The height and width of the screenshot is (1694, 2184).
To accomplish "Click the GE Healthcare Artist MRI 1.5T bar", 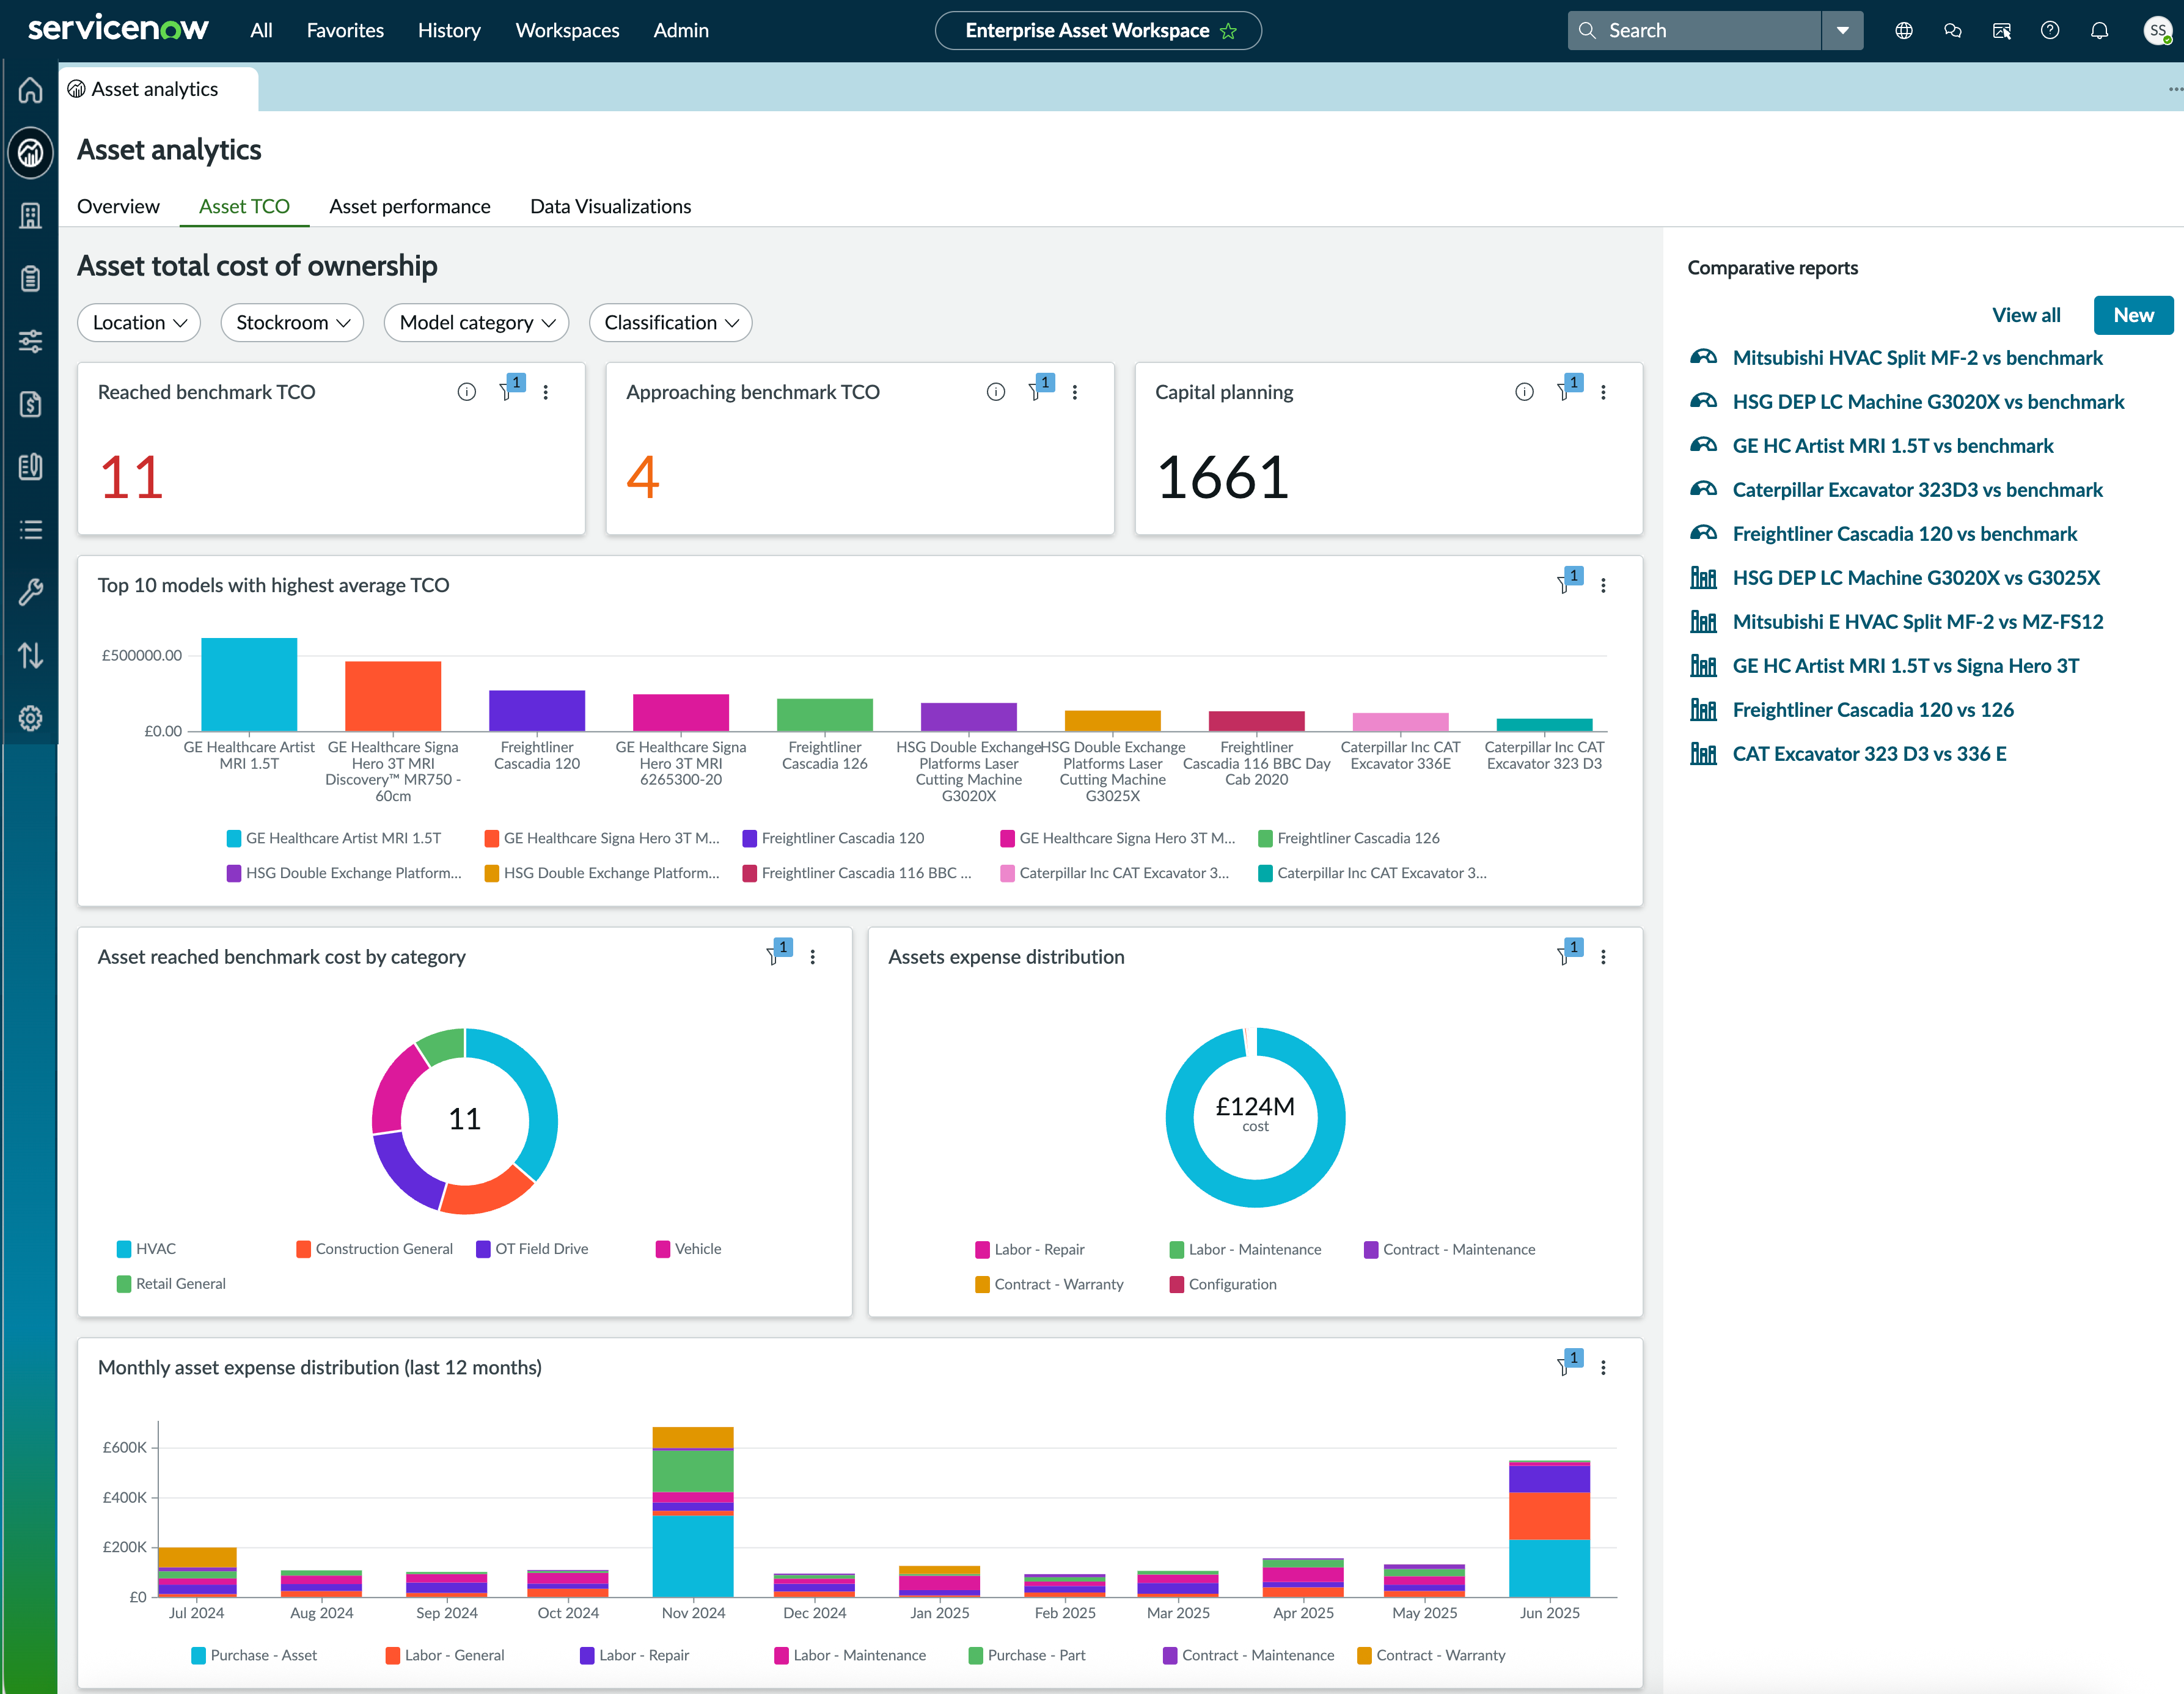I will click(x=249, y=684).
